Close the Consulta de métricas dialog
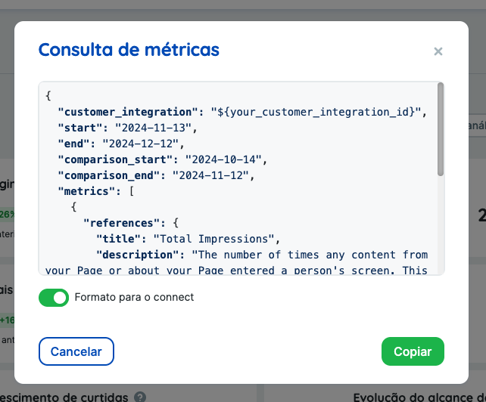The width and height of the screenshot is (486, 402). click(x=438, y=51)
